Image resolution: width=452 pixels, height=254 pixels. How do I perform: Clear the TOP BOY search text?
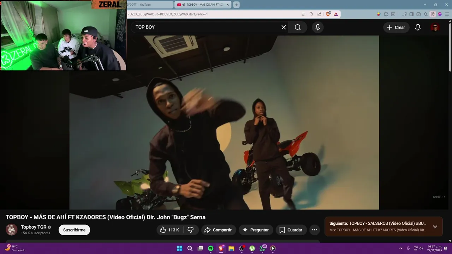coord(284,27)
